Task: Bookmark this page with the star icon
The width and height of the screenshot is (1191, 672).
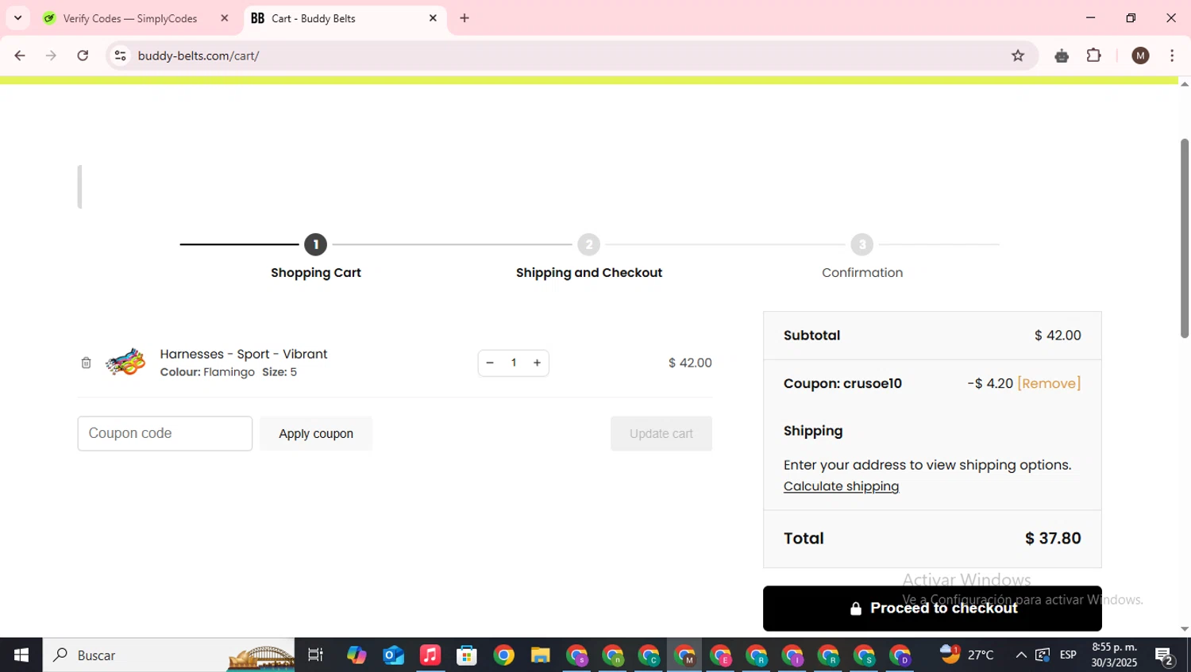Action: [1018, 56]
